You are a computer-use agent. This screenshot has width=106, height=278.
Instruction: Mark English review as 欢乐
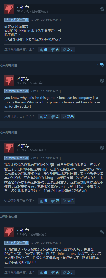[x=68, y=117]
